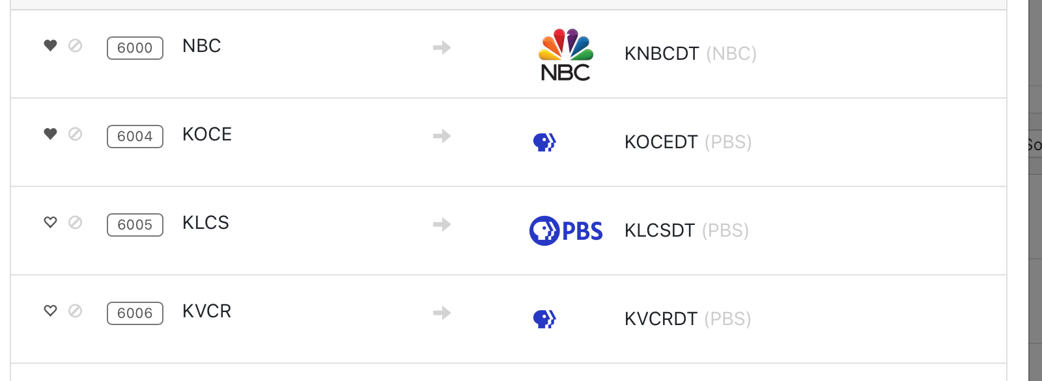This screenshot has width=1042, height=381.
Task: Click the PBS logo beside KVCRDT
Action: pos(544,319)
